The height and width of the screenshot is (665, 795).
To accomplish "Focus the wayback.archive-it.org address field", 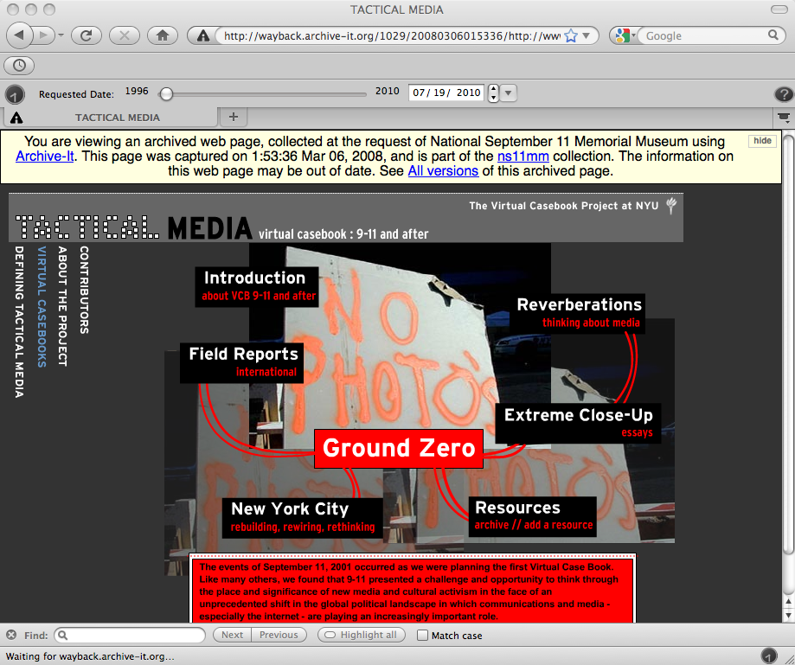I will pos(391,36).
